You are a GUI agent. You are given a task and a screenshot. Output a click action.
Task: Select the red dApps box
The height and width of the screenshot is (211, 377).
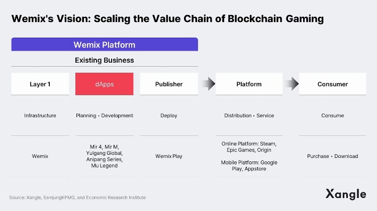coord(105,84)
